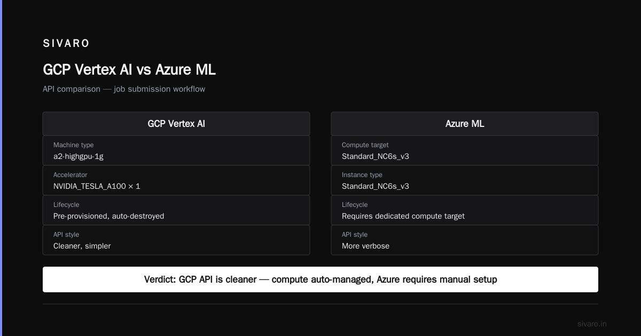
Task: Select Requires dedicated compute target text
Action: (403, 216)
